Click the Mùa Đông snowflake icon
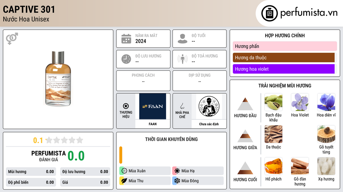This screenshot has width=343, height=192. click(x=177, y=181)
